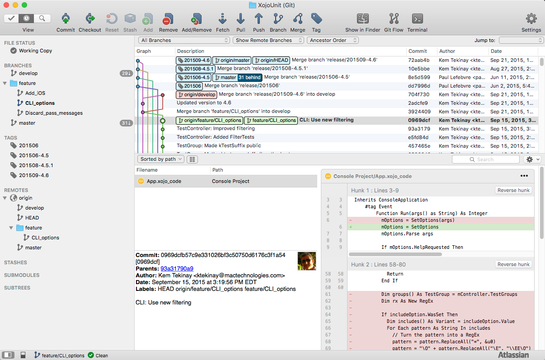Click the small icon right of the sidebar toggle
The image size is (545, 360).
click(23, 355)
